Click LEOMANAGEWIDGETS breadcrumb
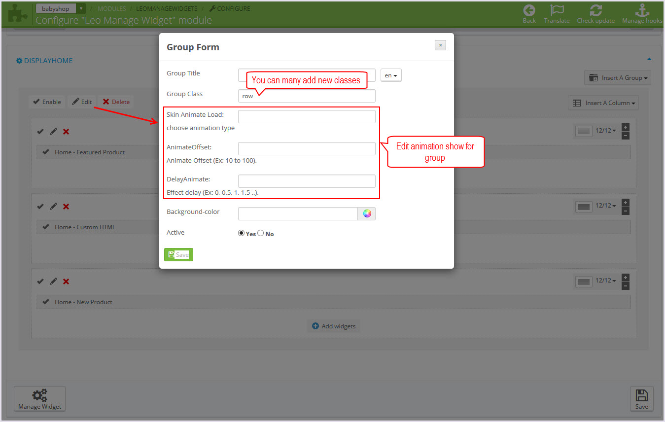This screenshot has height=422, width=665. click(x=167, y=8)
